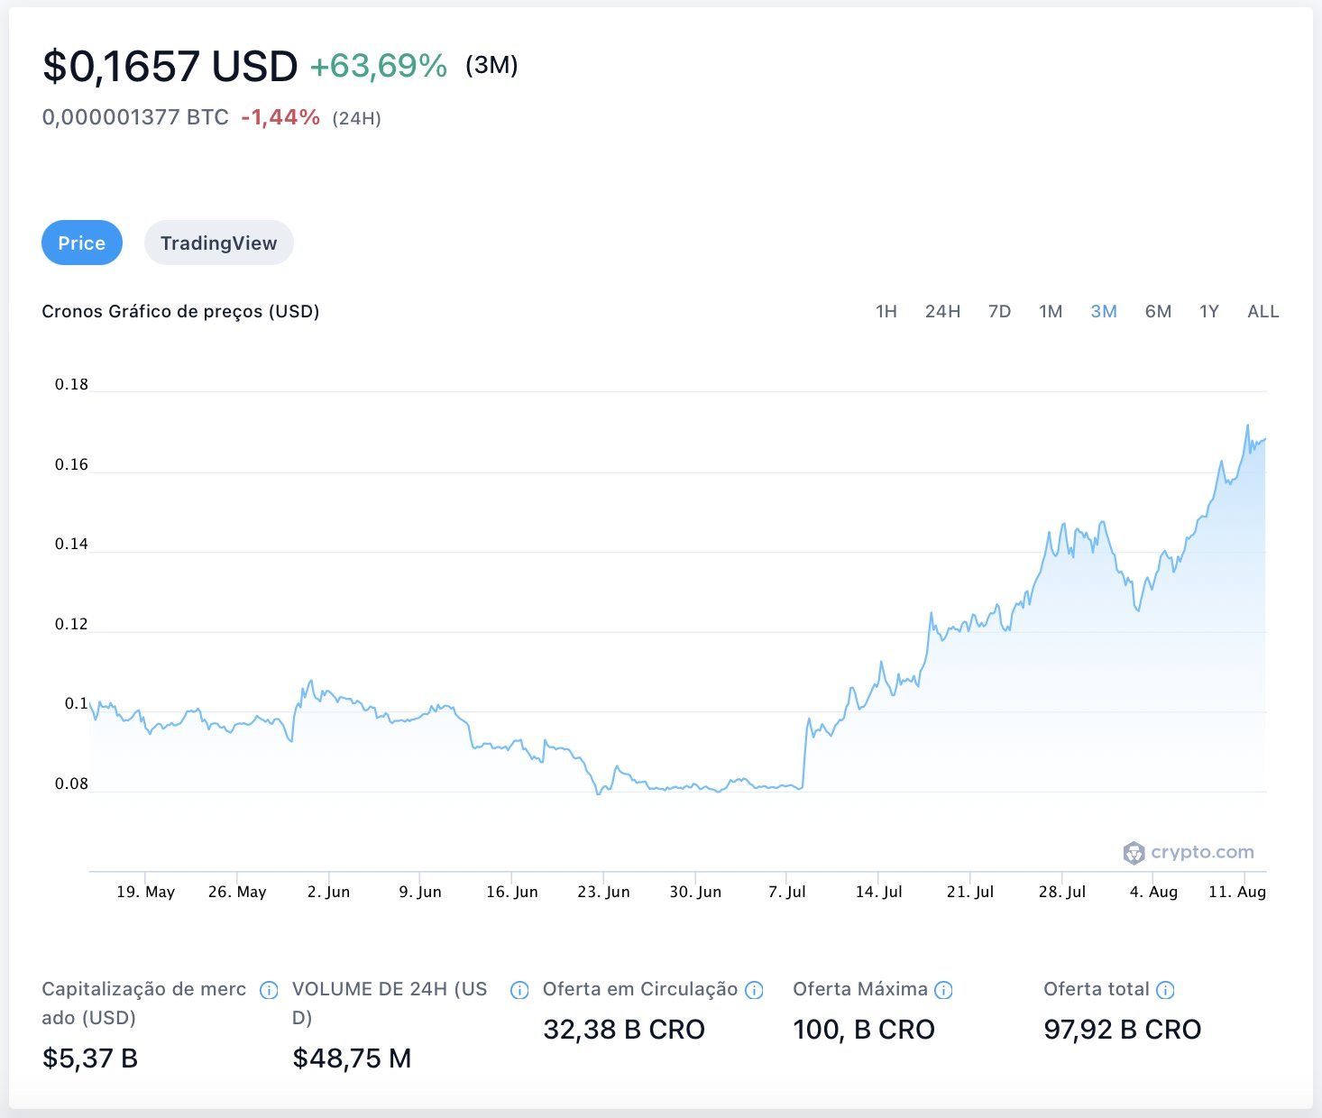
Task: Select the 3M time range
Action: (1104, 312)
